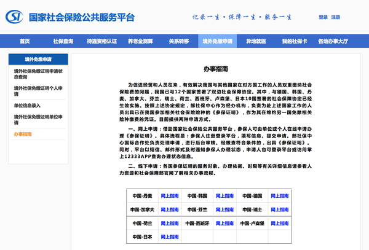369x250 pixels.
Task: Select the 境外免缴申请 sidebar header
Action: [x=38, y=60]
